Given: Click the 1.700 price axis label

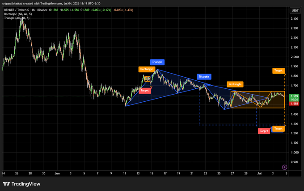Looking at the screenshot, I should (295, 86).
